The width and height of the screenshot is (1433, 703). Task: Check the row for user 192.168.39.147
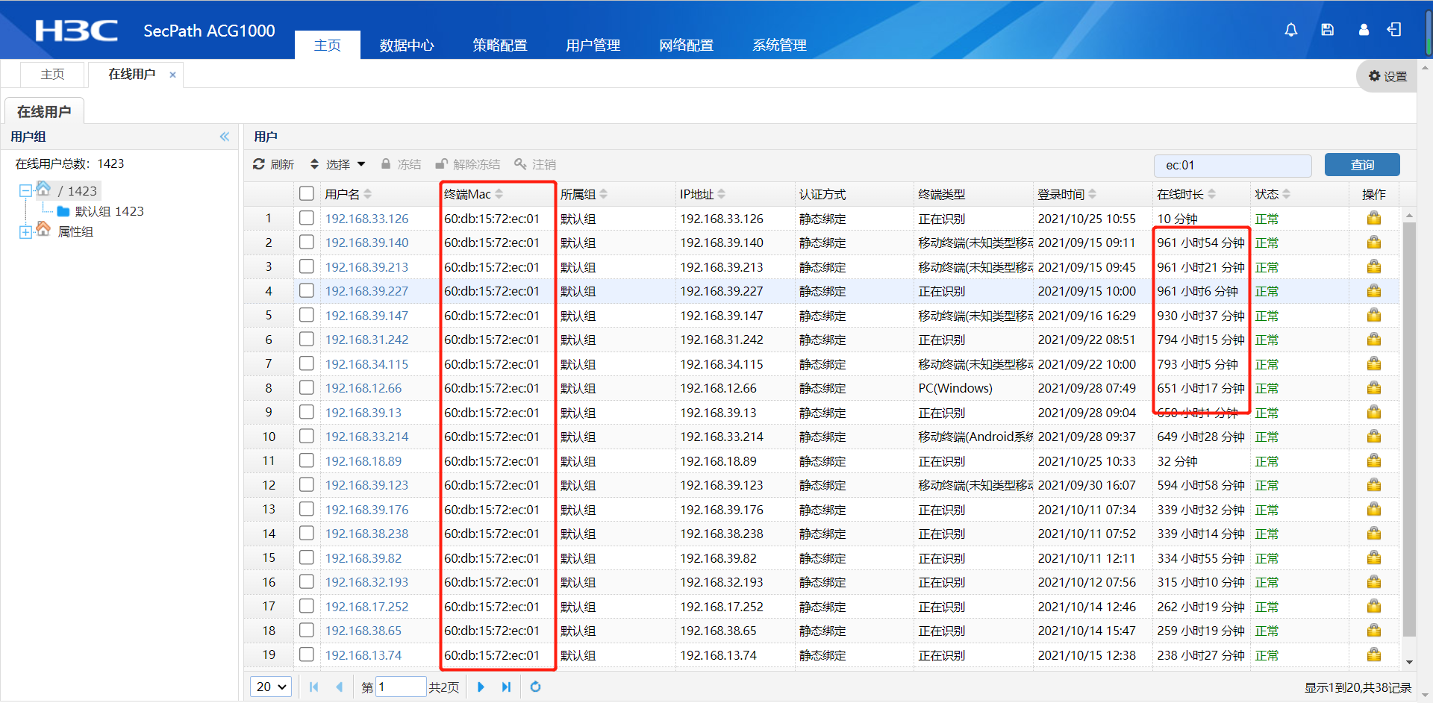[306, 315]
